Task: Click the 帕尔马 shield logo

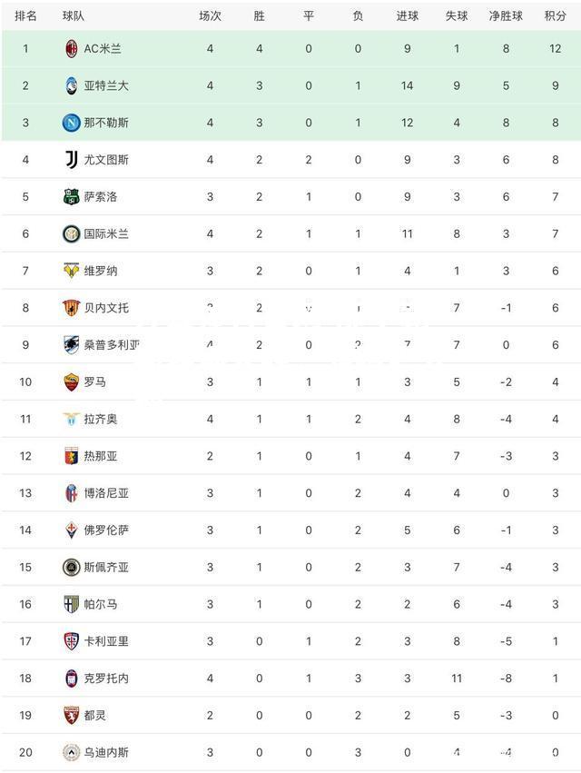Action: [x=72, y=604]
